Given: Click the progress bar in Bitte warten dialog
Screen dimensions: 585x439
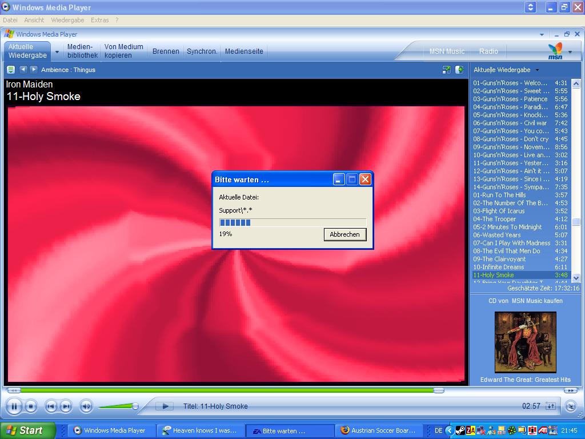Looking at the screenshot, I should [x=292, y=223].
